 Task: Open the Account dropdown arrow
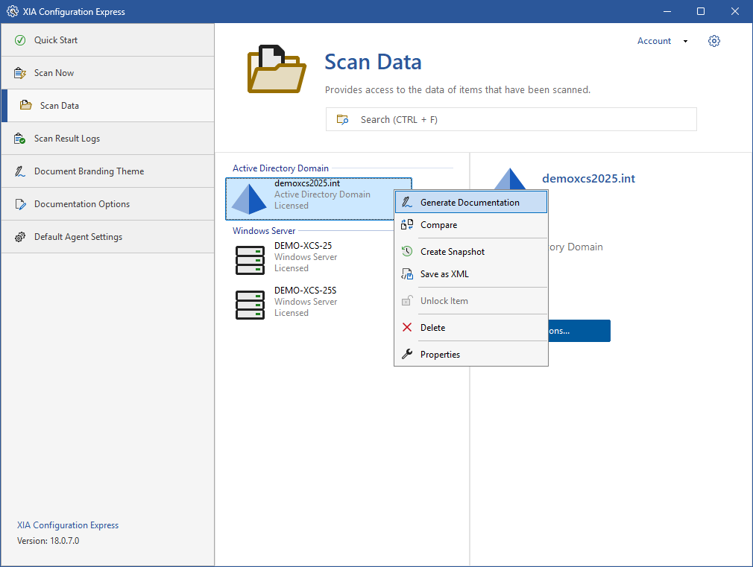coord(685,42)
